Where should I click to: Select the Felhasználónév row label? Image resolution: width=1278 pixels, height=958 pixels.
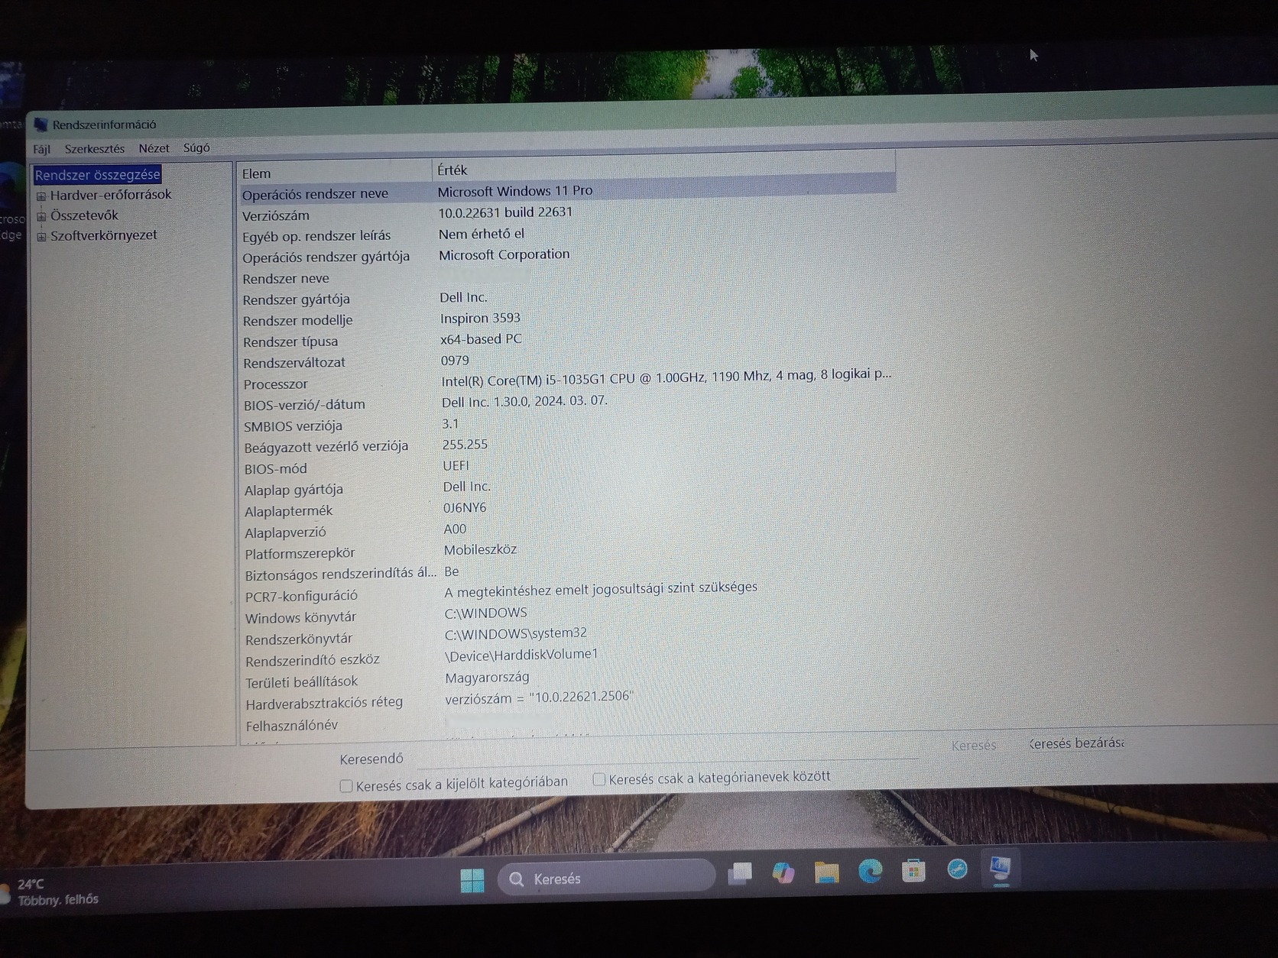pyautogui.click(x=291, y=726)
